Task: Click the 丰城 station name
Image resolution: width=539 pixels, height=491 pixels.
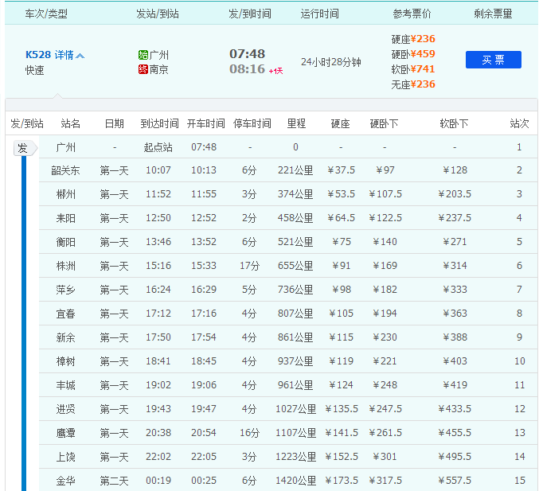Action: tap(65, 385)
